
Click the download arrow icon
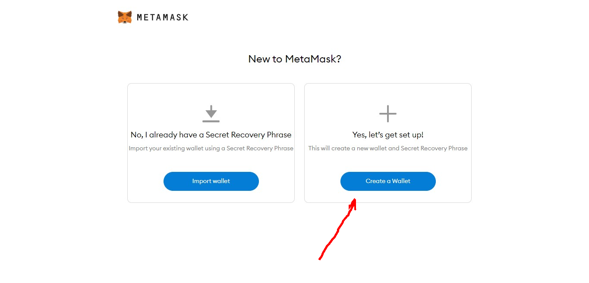pos(211,112)
